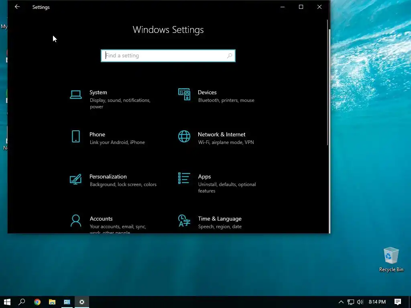Select the Recycle Bin desktop icon
Viewport: 411px width, 308px height.
(x=391, y=259)
